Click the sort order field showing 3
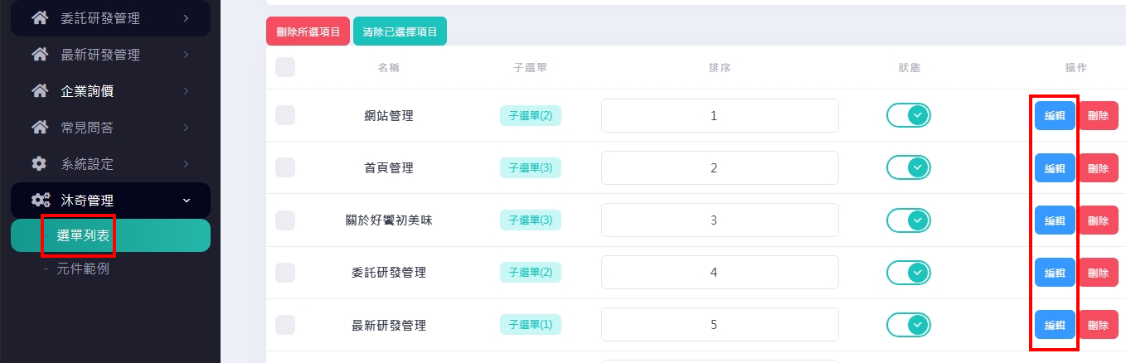 tap(720, 220)
